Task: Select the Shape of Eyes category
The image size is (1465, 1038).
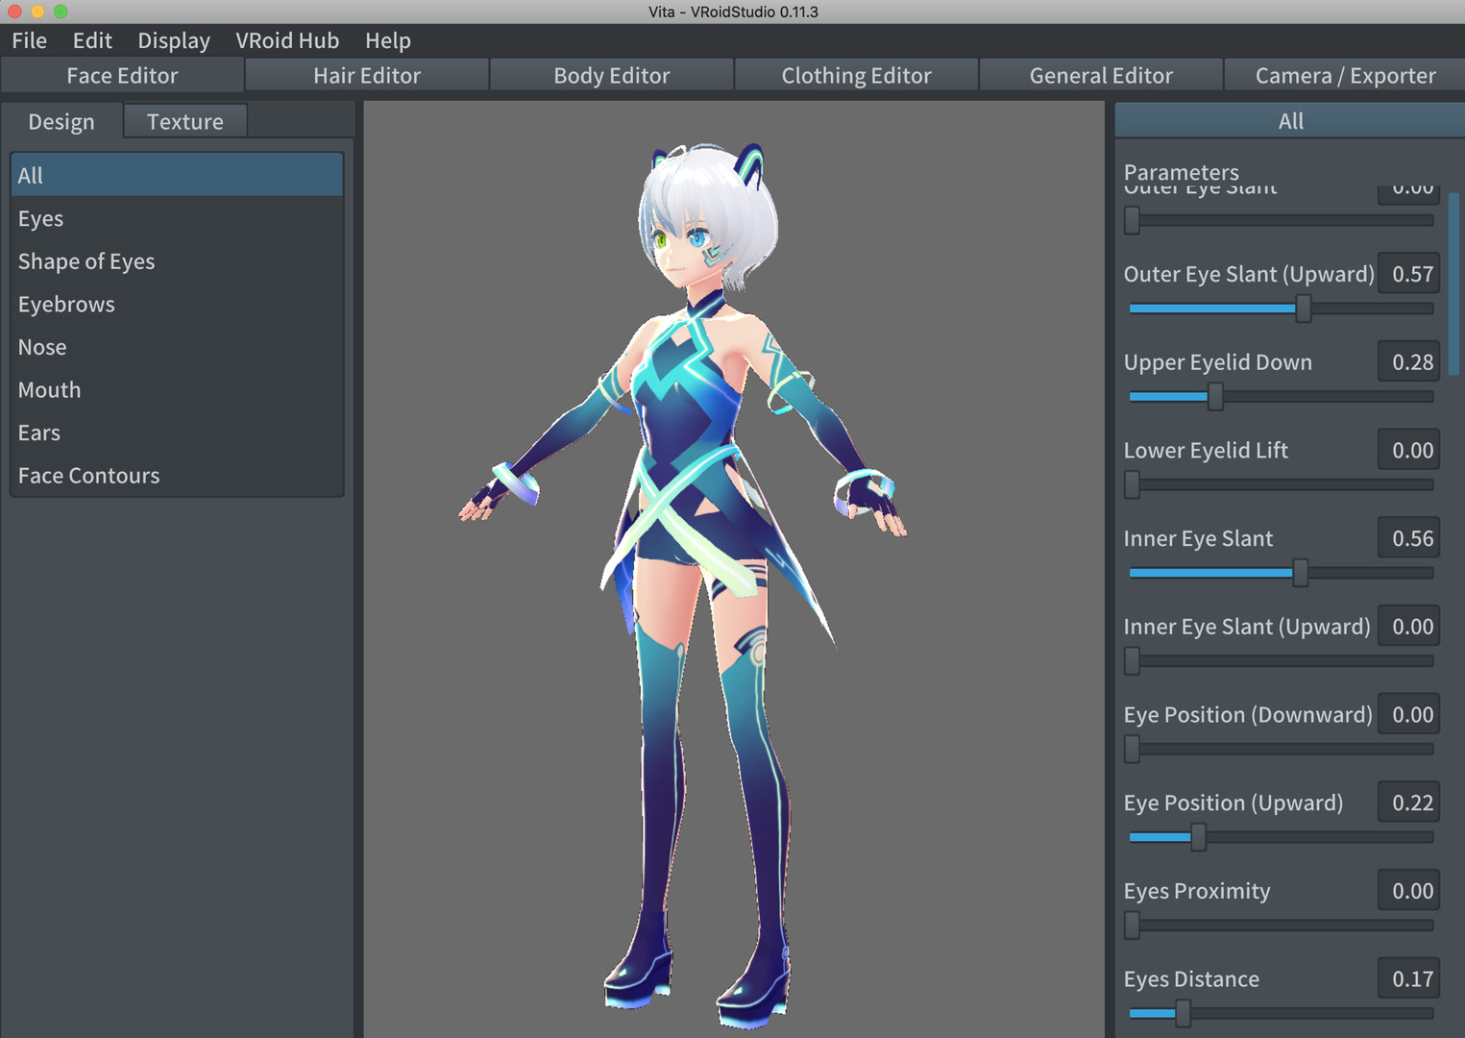Action: point(86,260)
